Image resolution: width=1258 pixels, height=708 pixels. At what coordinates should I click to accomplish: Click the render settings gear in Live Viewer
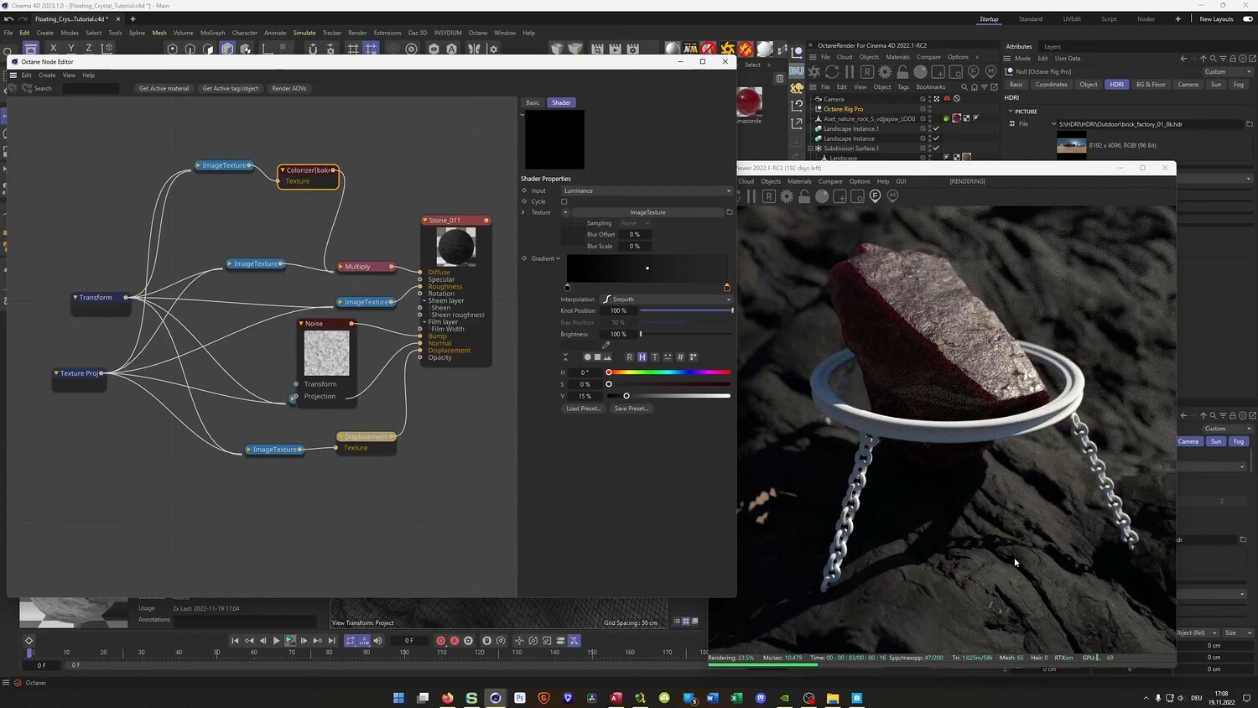pos(787,196)
